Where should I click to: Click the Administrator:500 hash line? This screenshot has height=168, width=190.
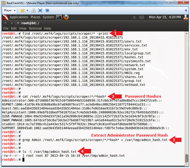point(82,100)
